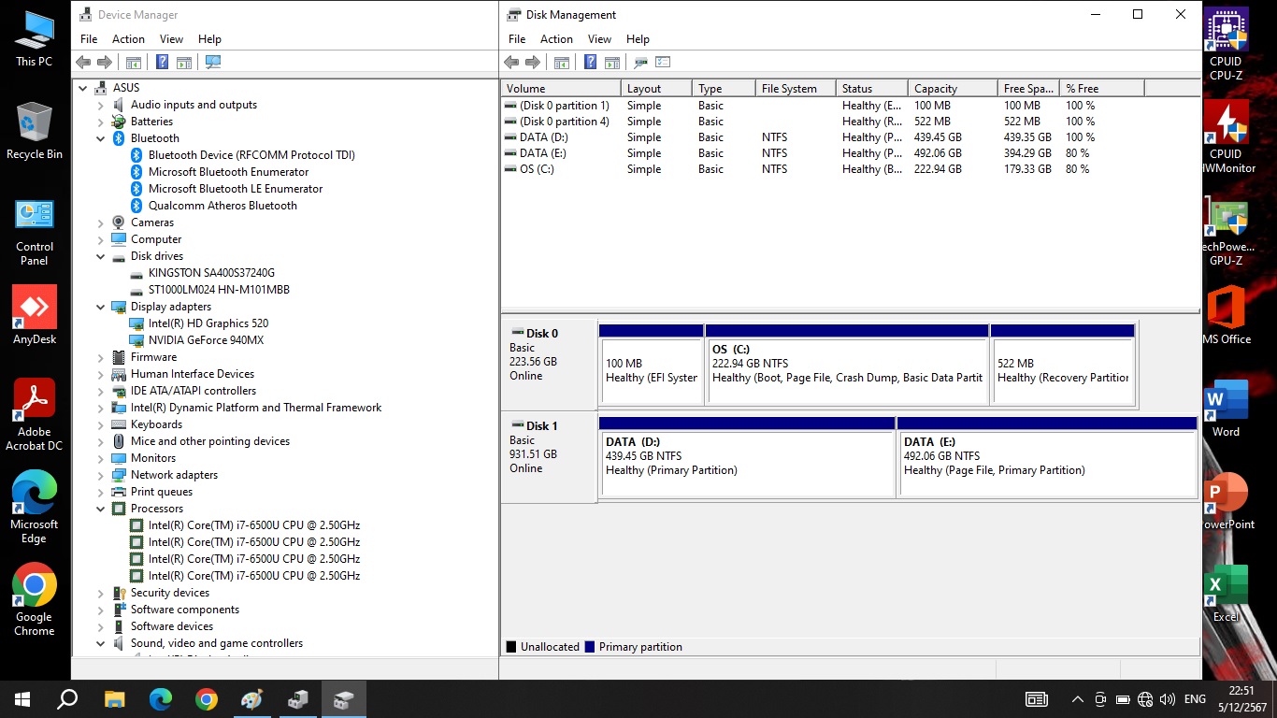
Task: Select the CPUID CPU-Z desktop shortcut
Action: tap(1227, 45)
